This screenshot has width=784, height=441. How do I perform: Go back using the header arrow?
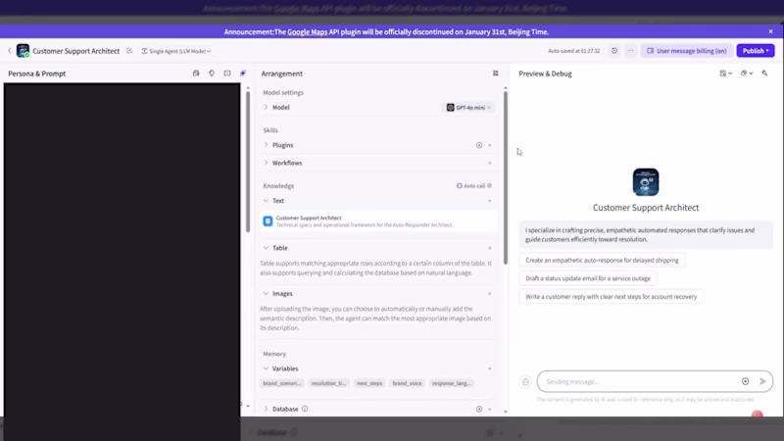point(10,51)
